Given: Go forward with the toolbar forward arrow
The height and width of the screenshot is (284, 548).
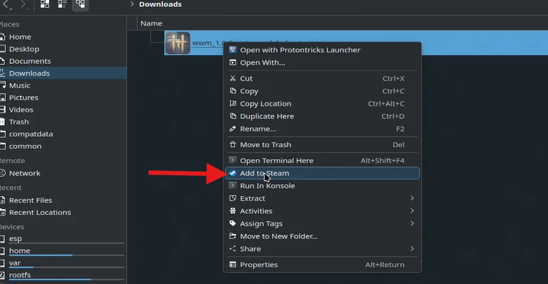Looking at the screenshot, I should pos(24,4).
